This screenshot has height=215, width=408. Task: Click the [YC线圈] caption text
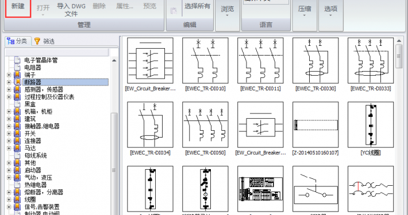[371, 153]
